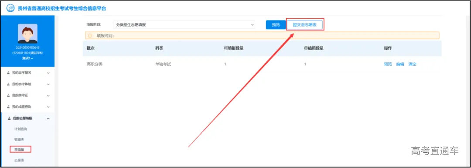Go to 草稿箱 submenu item
The height and width of the screenshot is (168, 471).
(19, 149)
